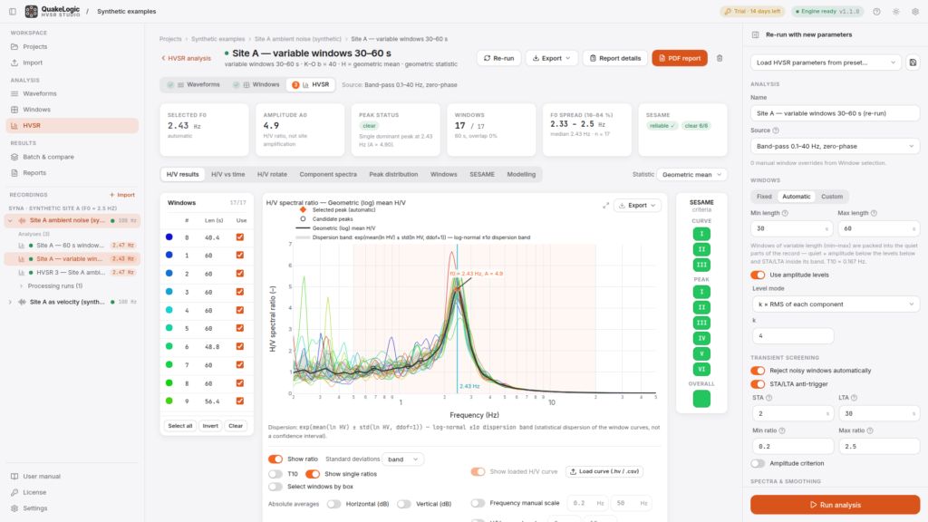Click Run analysis button

[835, 505]
